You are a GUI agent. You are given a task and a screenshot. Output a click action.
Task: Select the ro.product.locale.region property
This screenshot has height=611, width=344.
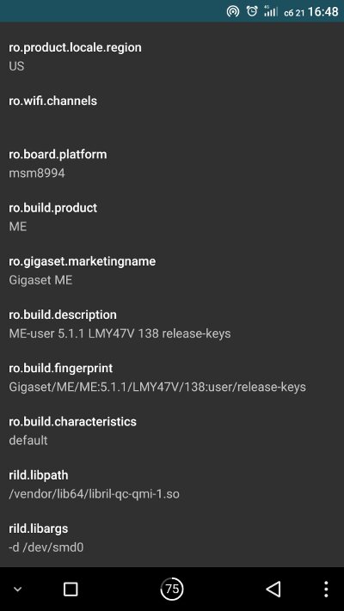click(172, 57)
